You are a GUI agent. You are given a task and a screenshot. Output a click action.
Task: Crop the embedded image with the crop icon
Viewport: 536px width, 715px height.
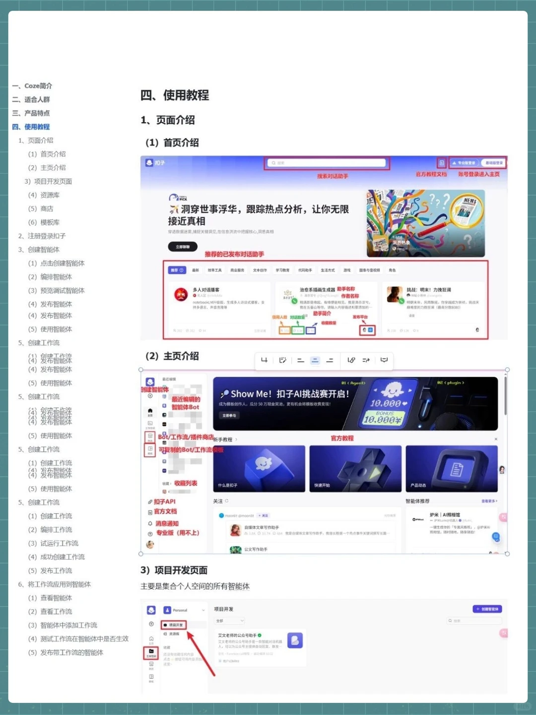point(265,361)
